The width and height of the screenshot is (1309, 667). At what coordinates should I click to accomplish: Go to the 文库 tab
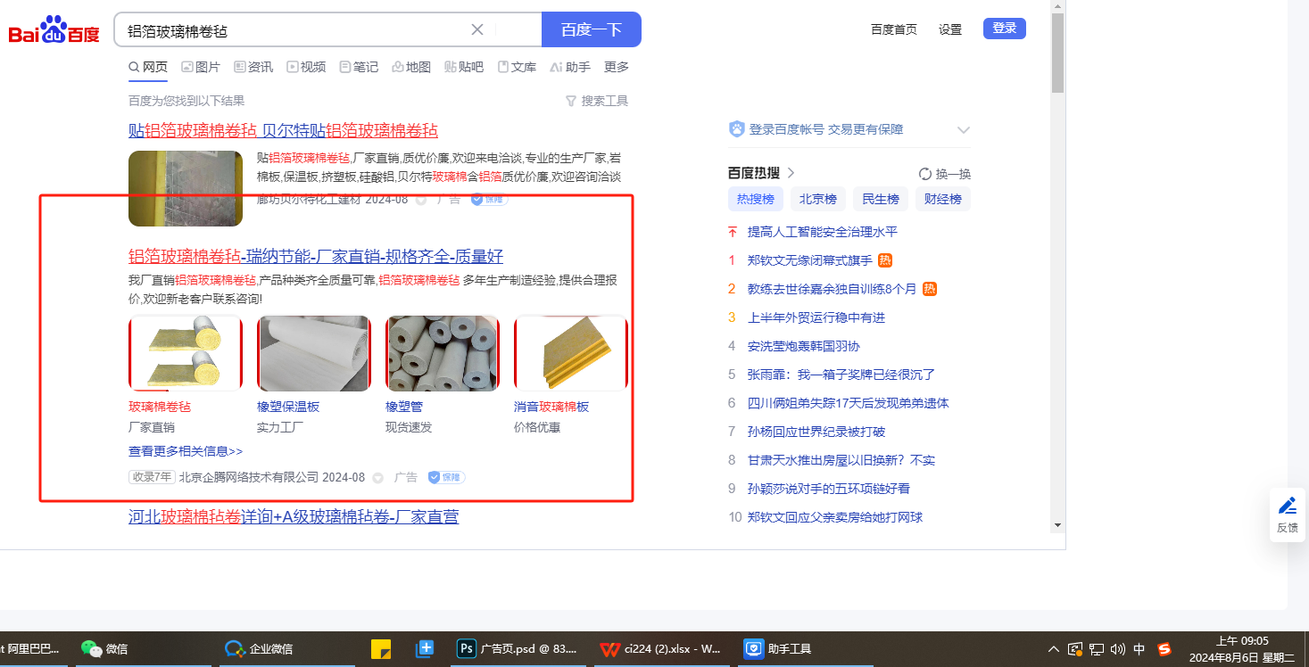(517, 67)
